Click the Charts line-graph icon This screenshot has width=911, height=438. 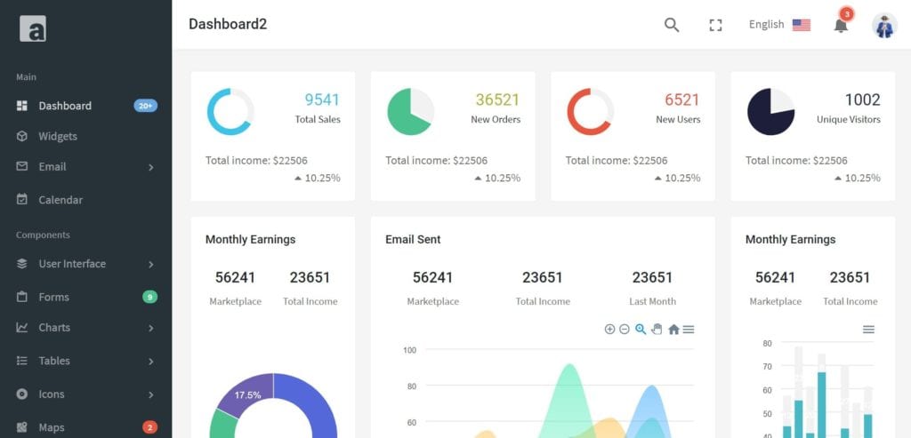click(22, 328)
